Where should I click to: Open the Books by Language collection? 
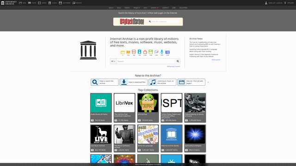point(148,138)
